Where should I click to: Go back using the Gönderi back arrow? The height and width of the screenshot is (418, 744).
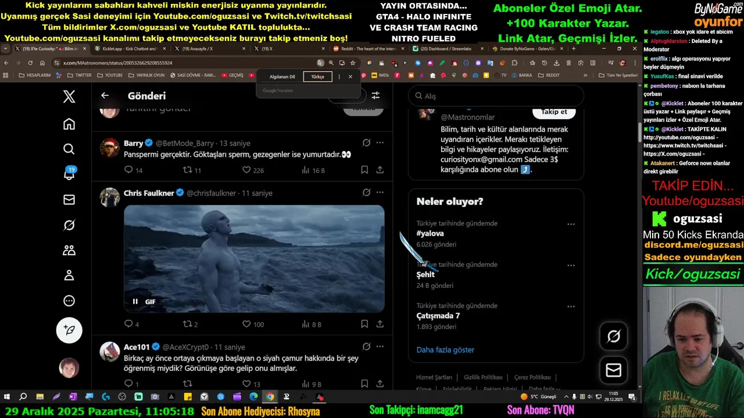pos(105,96)
